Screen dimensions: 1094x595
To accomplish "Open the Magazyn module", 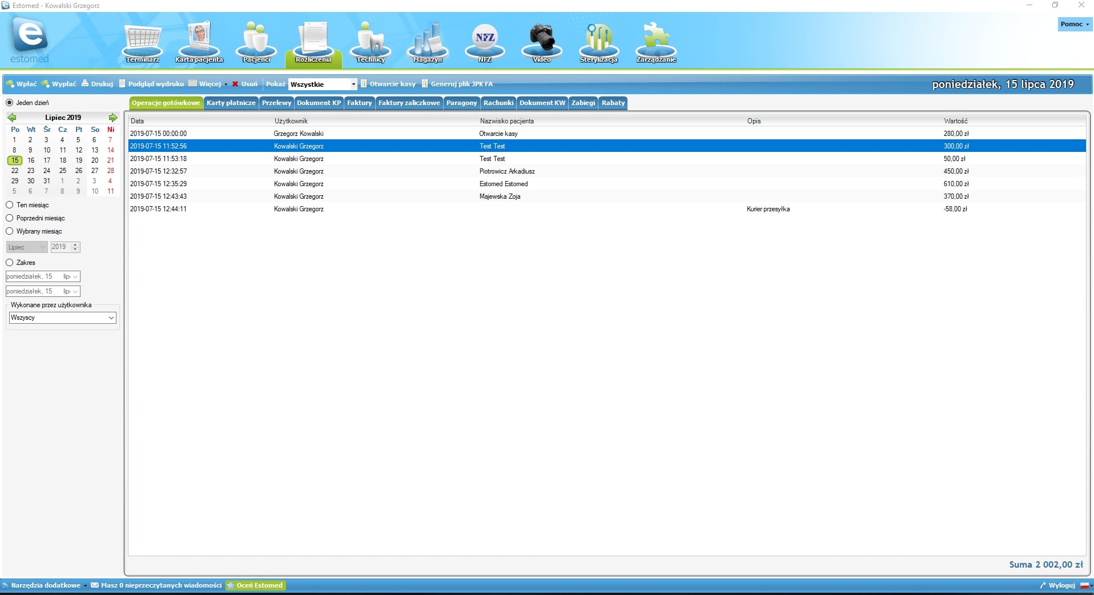I will 428,43.
